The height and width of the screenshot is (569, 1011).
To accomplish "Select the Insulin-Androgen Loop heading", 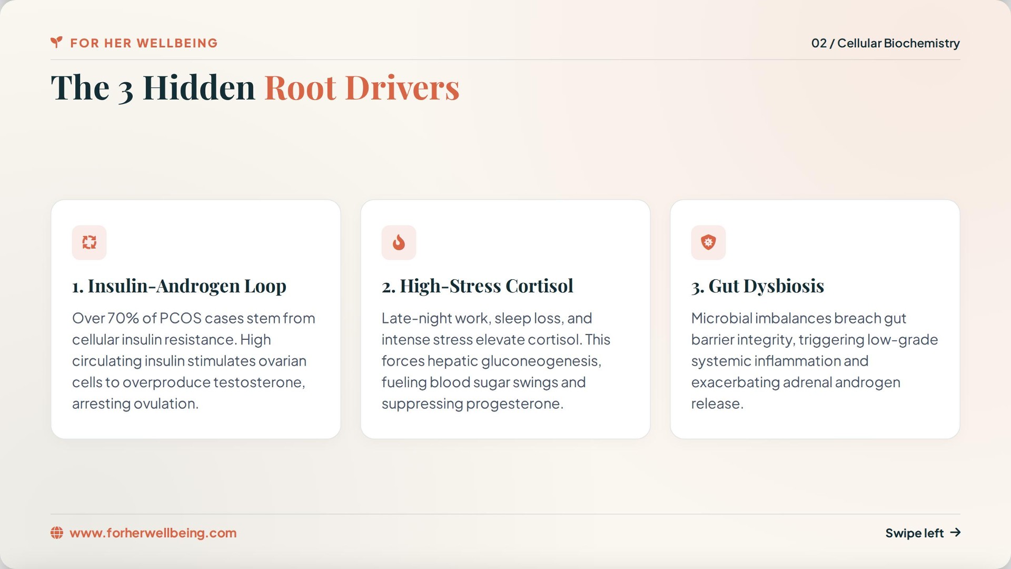I will 179,286.
